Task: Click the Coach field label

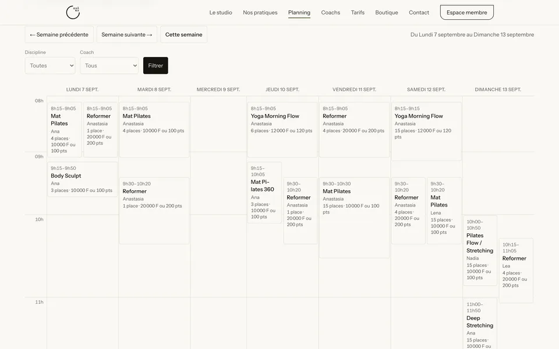Action: pos(87,52)
